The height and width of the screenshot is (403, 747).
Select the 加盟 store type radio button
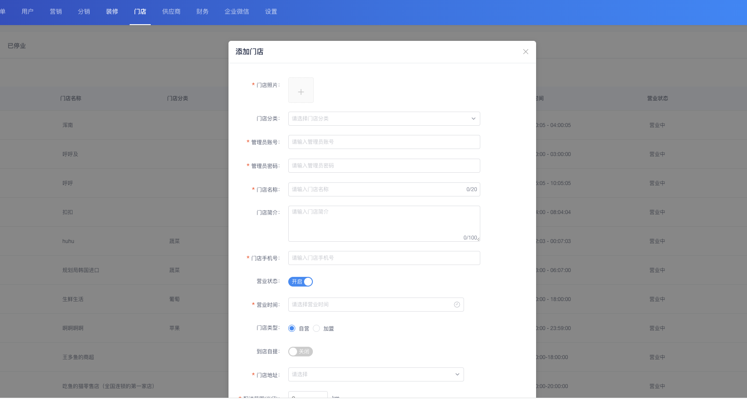coord(316,328)
